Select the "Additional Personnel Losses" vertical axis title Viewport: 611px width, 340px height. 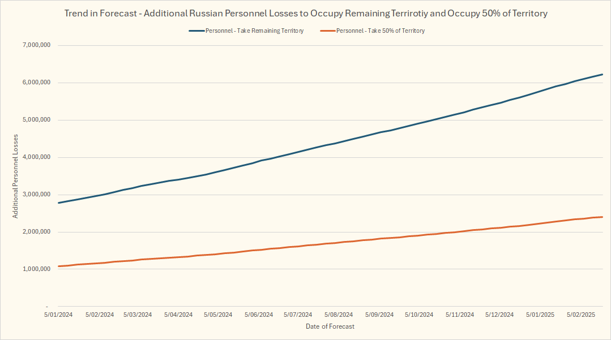(x=16, y=175)
